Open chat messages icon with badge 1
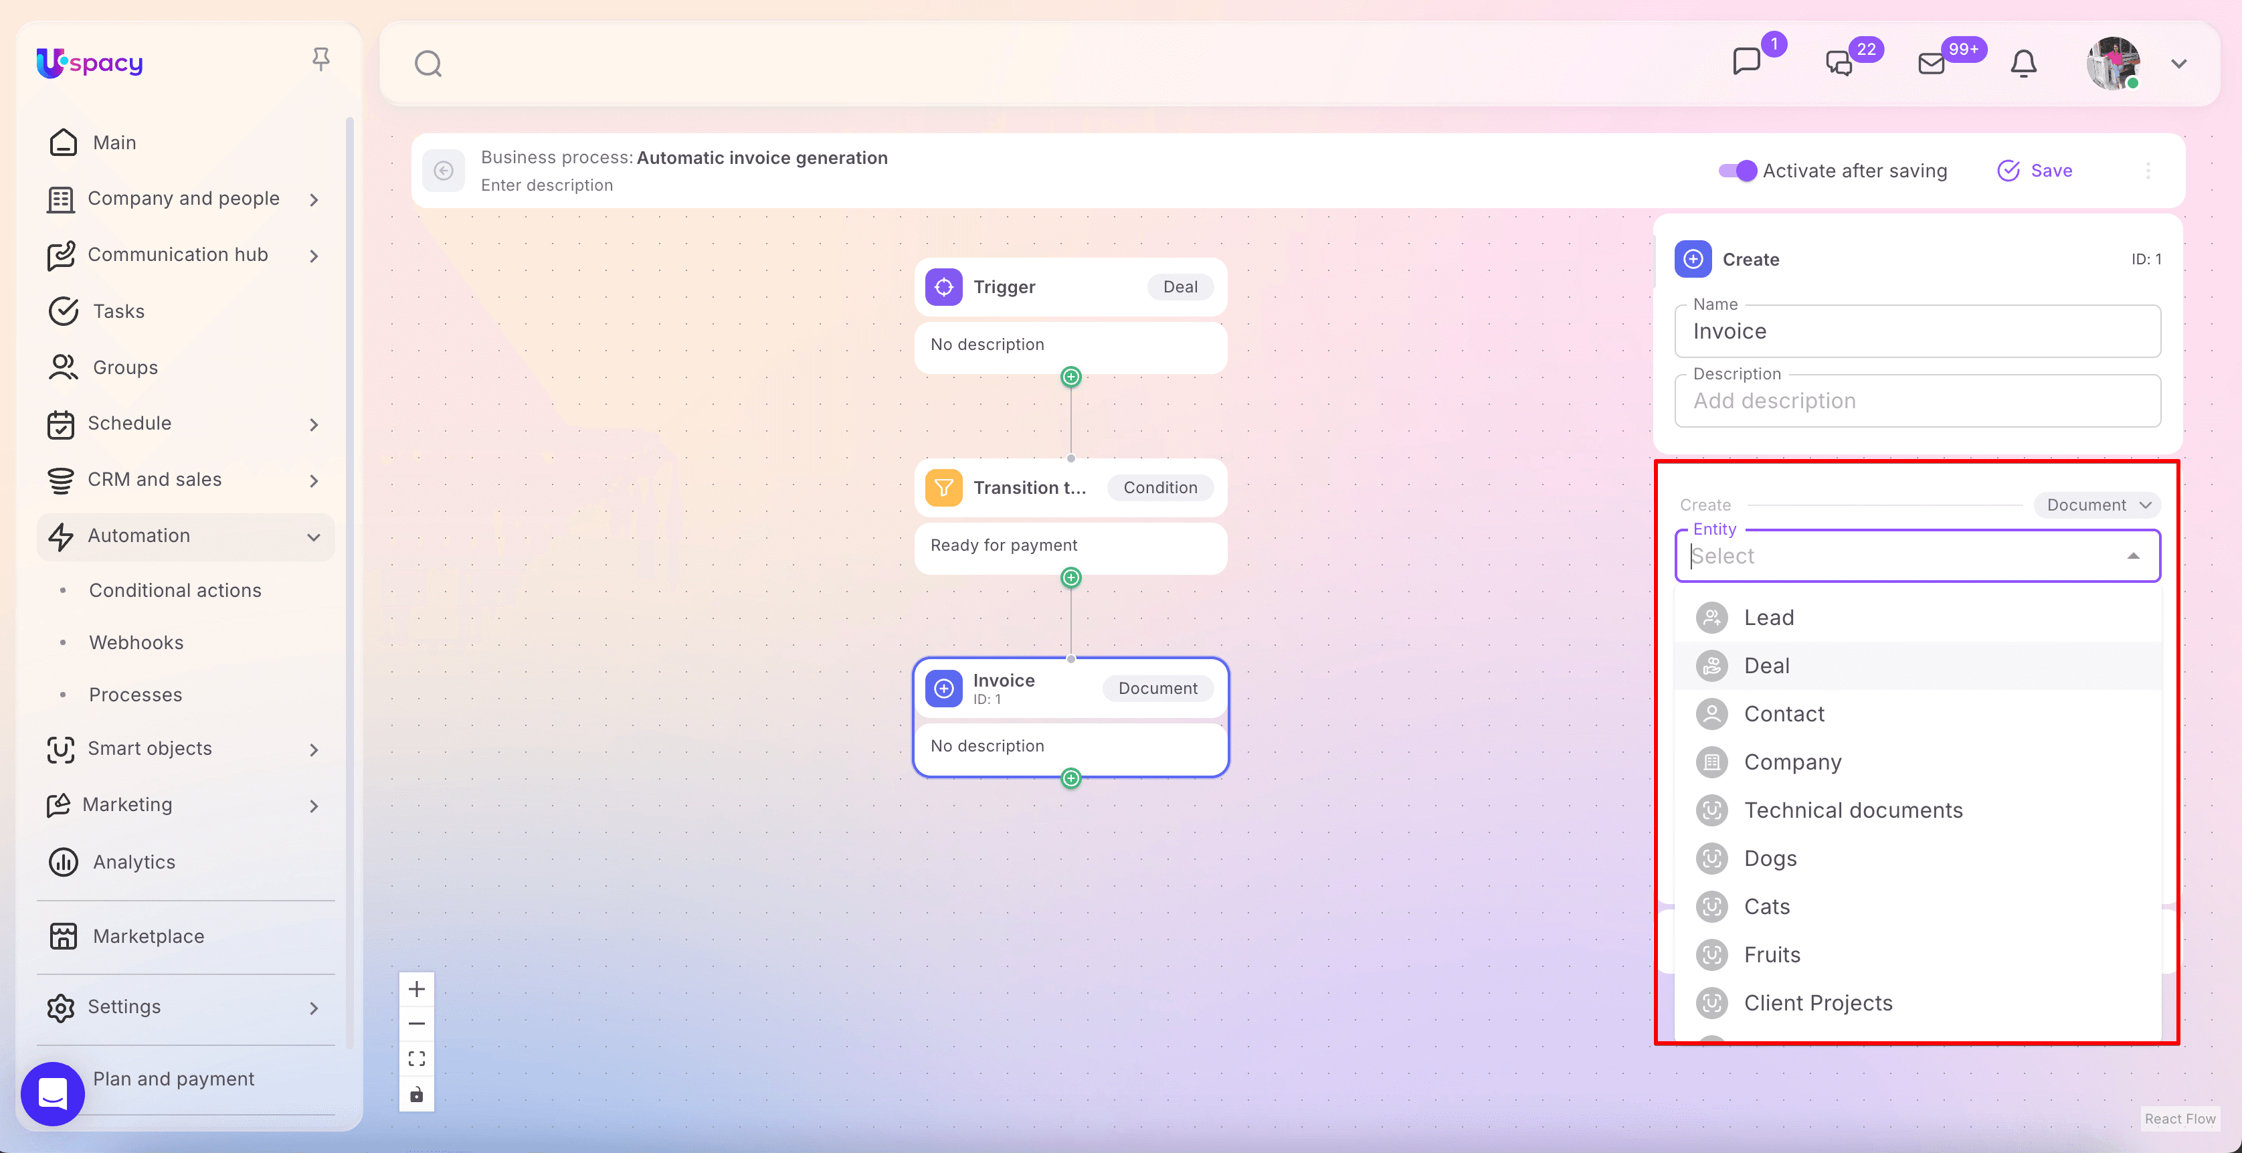 tap(1747, 62)
